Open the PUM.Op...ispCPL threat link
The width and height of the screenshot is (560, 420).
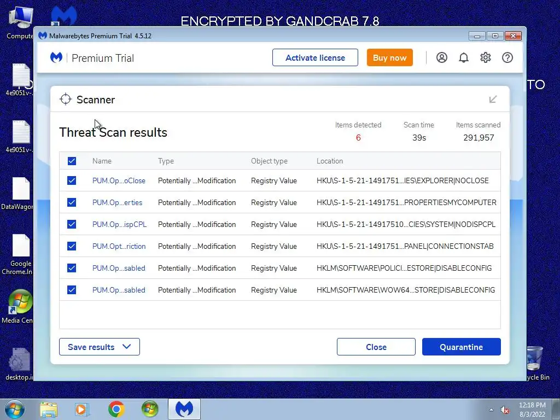click(119, 224)
